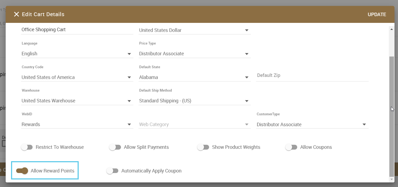Click the Office Shopping Cart name field
The height and width of the screenshot is (187, 398).
click(77, 30)
